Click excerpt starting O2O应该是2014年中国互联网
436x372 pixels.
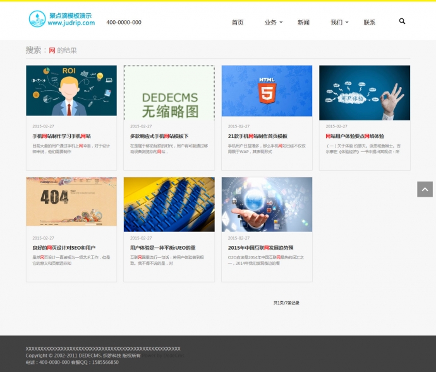(x=266, y=260)
